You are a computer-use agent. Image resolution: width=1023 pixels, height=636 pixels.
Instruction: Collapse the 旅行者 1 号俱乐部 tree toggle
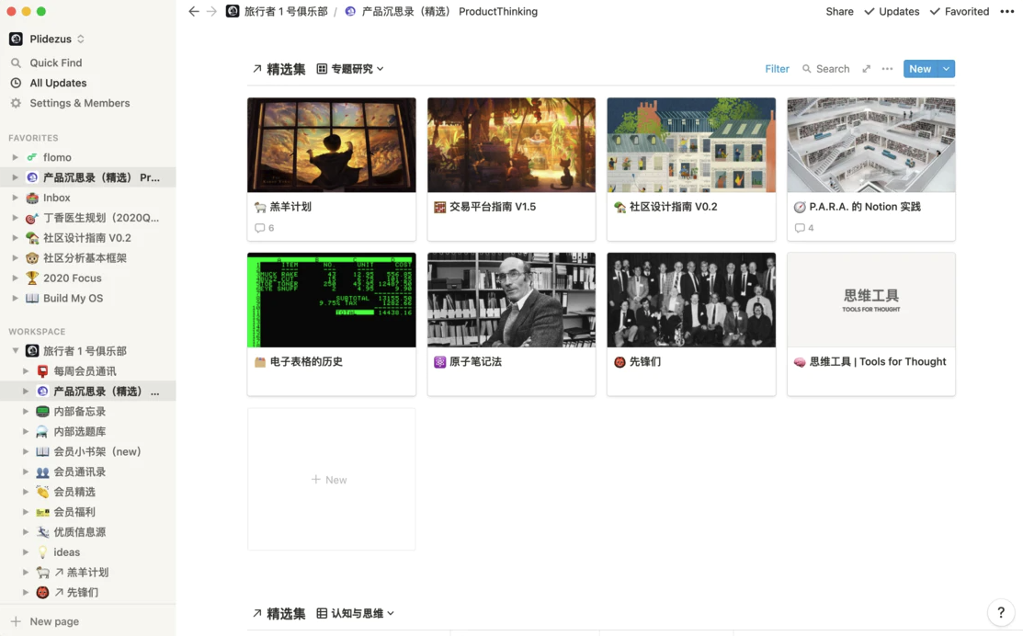[x=15, y=351]
